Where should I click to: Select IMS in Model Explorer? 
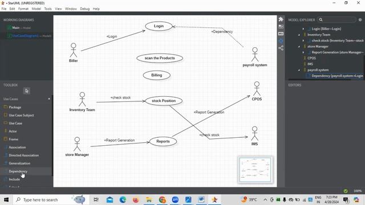pyautogui.click(x=310, y=64)
